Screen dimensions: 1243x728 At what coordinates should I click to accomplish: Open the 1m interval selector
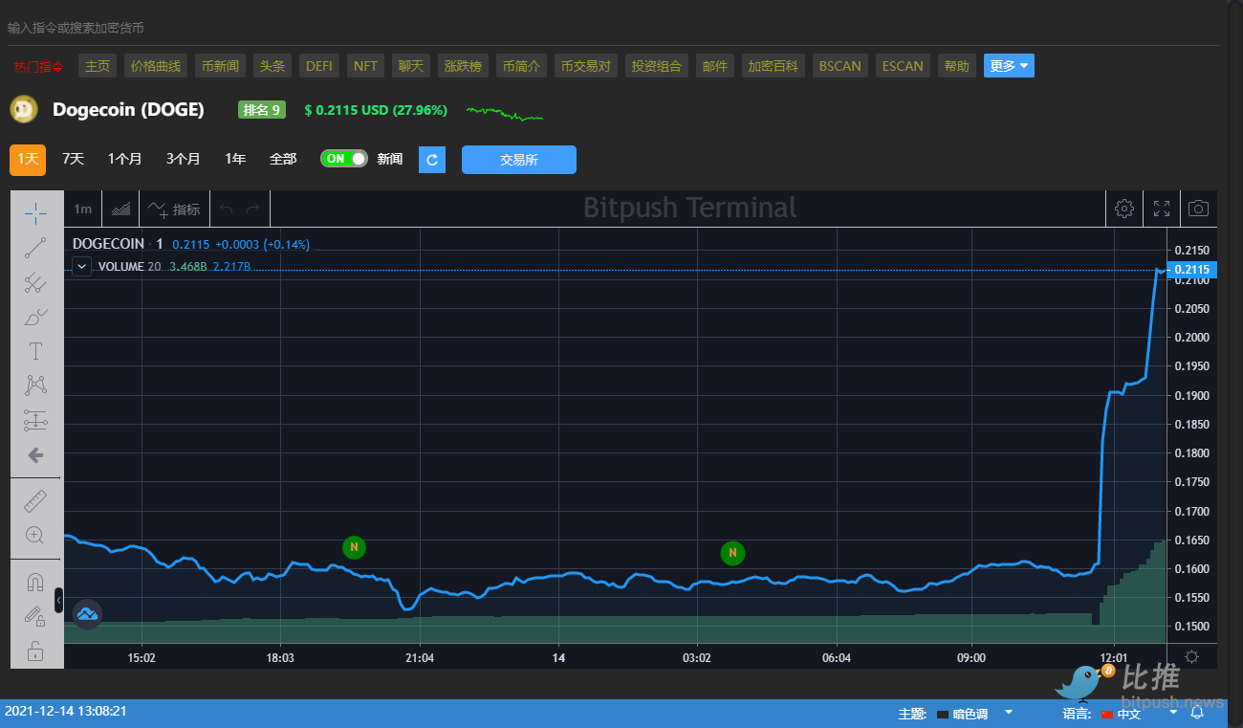(x=83, y=209)
